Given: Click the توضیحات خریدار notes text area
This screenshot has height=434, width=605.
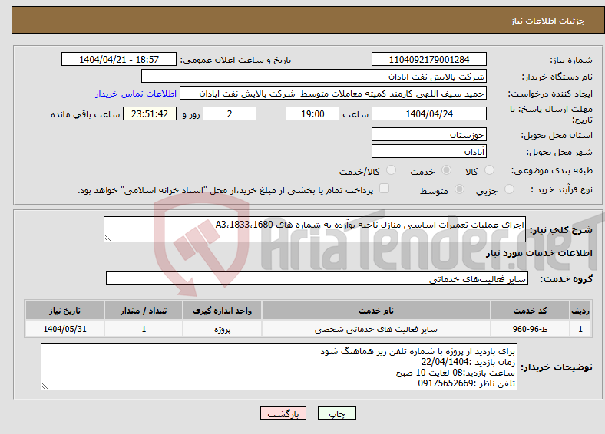Looking at the screenshot, I should tap(279, 367).
